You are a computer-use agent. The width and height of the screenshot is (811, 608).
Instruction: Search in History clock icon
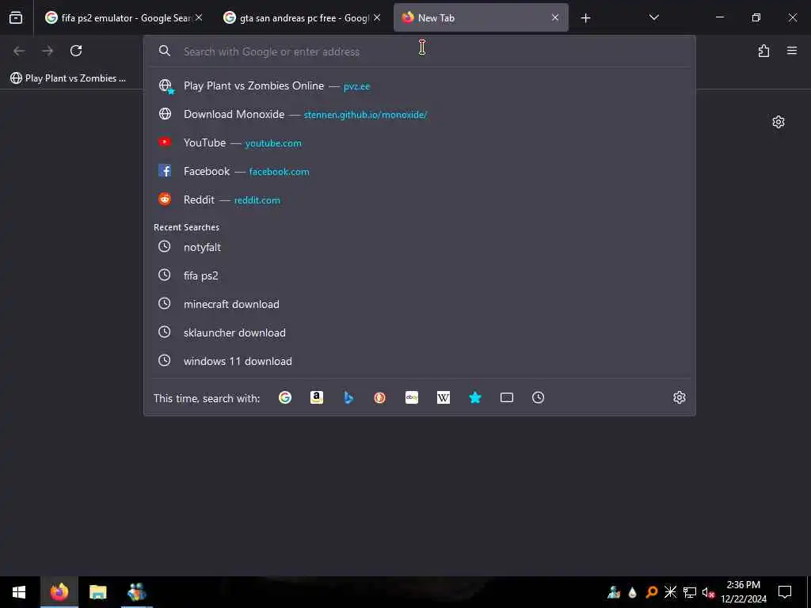pos(538,397)
